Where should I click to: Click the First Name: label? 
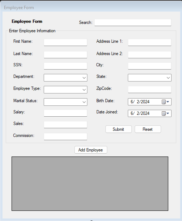click(x=23, y=41)
